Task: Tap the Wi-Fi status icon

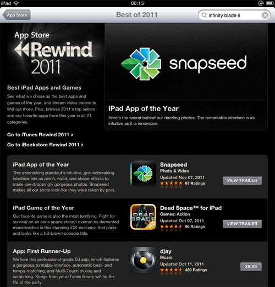Action: click(x=16, y=3)
